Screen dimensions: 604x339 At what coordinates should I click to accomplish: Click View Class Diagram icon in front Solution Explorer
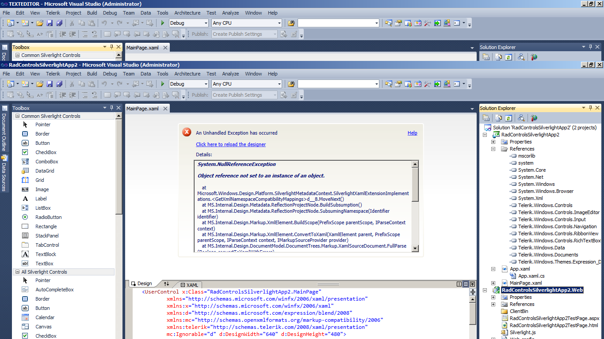pyautogui.click(x=521, y=118)
